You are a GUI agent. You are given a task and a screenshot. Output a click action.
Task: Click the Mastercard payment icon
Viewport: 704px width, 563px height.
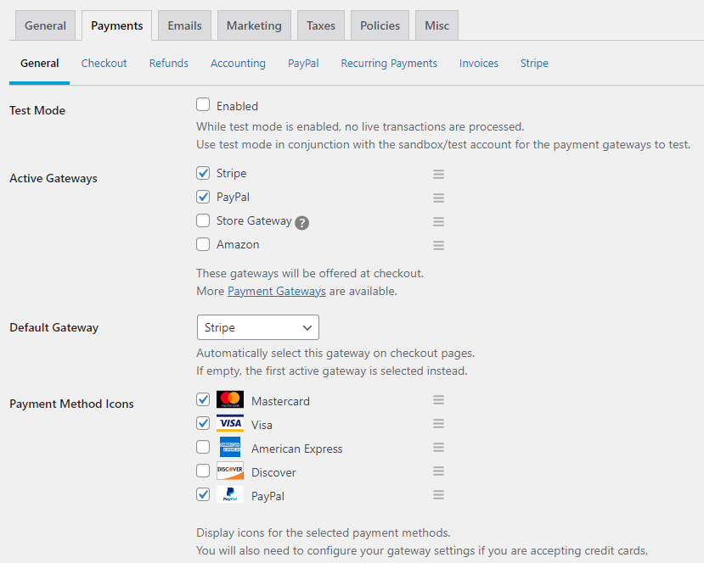pyautogui.click(x=229, y=399)
